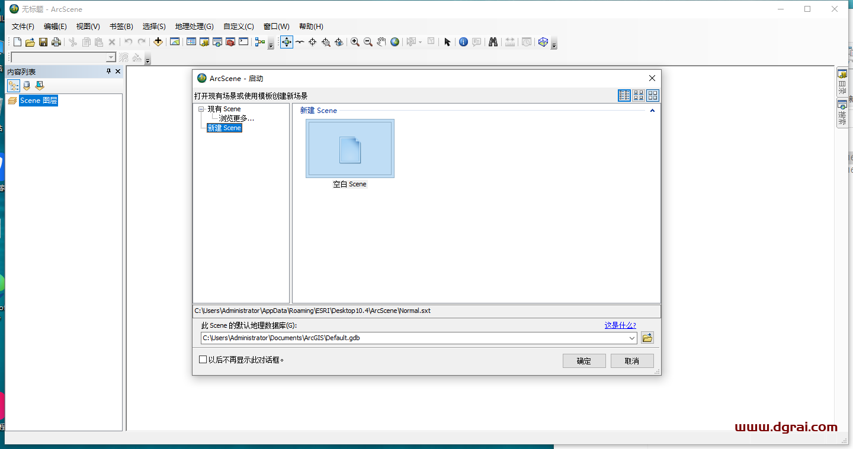Switch startup dialog to large thumbnails view
The height and width of the screenshot is (449, 853).
point(653,95)
